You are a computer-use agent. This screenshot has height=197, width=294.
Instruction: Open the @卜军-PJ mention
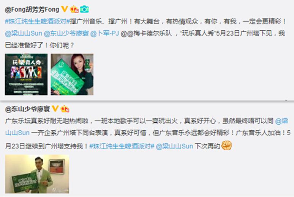coord(104,33)
